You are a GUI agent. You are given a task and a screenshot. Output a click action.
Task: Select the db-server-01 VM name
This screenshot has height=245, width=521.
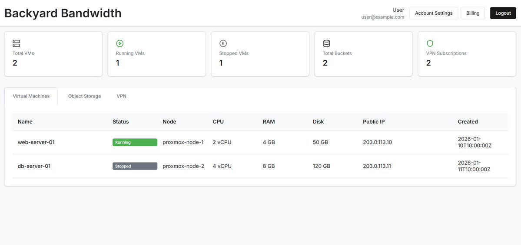tap(34, 166)
